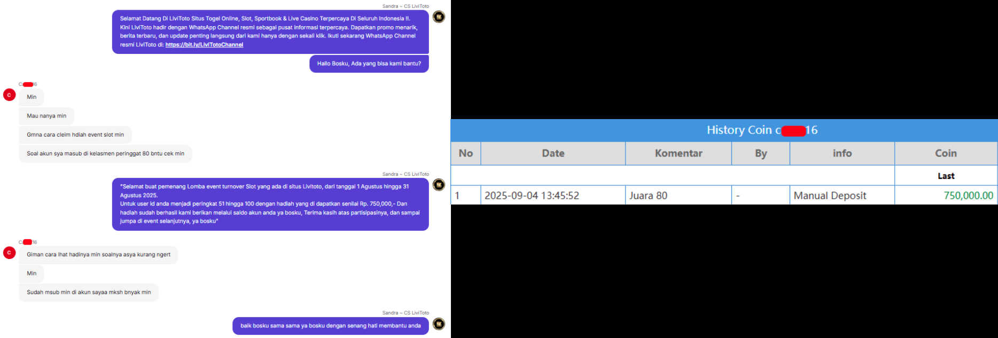The width and height of the screenshot is (998, 338).
Task: Click user avatar next to 'Giman cara lihat' message
Action: tap(9, 253)
